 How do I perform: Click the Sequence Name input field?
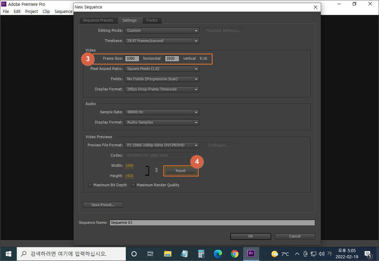tap(212, 222)
